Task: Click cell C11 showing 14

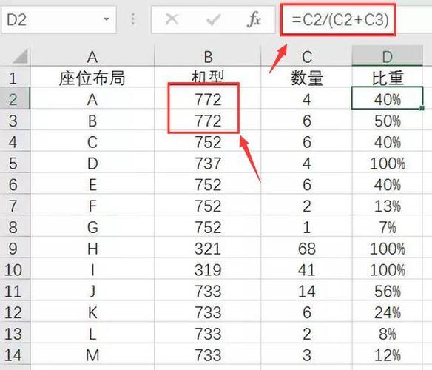Action: point(306,290)
